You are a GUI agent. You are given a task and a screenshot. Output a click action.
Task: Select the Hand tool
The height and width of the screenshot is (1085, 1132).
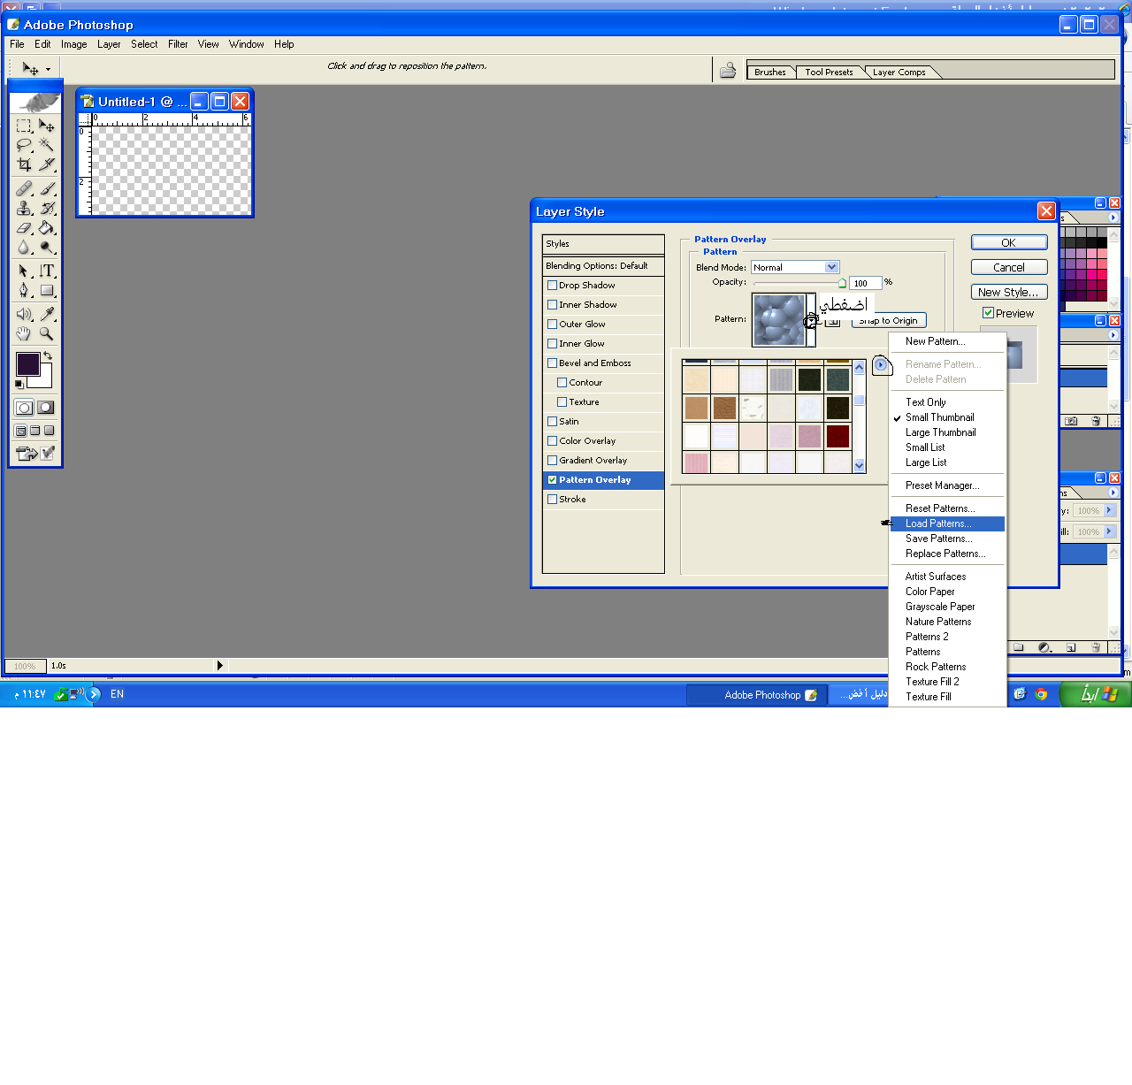click(x=24, y=333)
